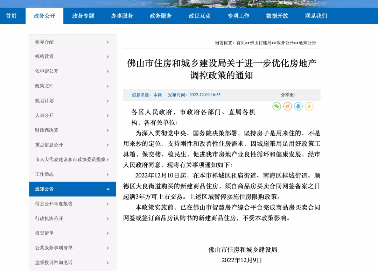Viewport: 378px width, 272px height.
Task: Expand arrow beside 规划计划
Action: (x=108, y=101)
